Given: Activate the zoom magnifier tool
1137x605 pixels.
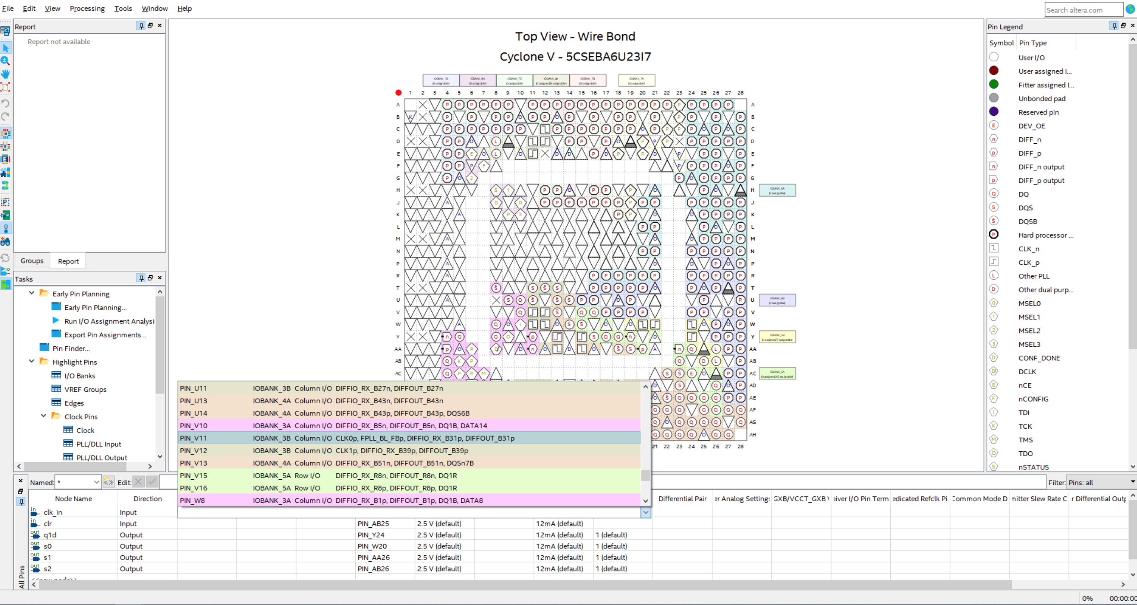Looking at the screenshot, I should (5, 60).
